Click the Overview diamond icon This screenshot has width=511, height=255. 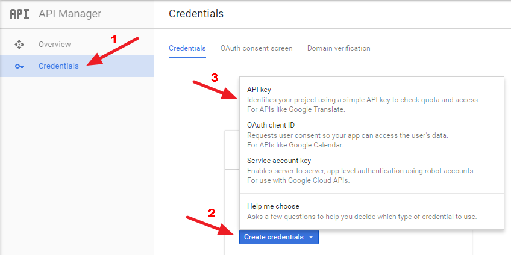(19, 45)
